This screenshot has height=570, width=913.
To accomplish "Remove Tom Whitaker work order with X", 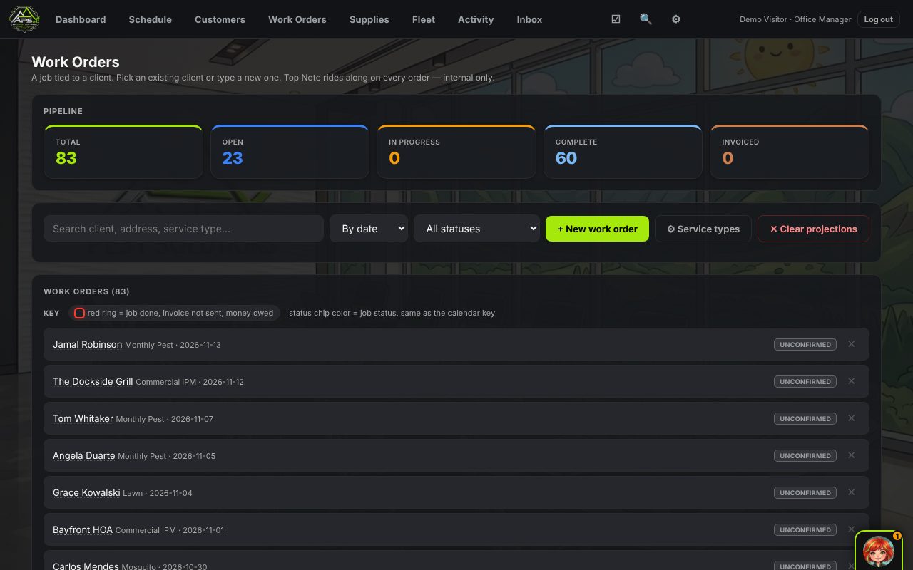I will 851,418.
